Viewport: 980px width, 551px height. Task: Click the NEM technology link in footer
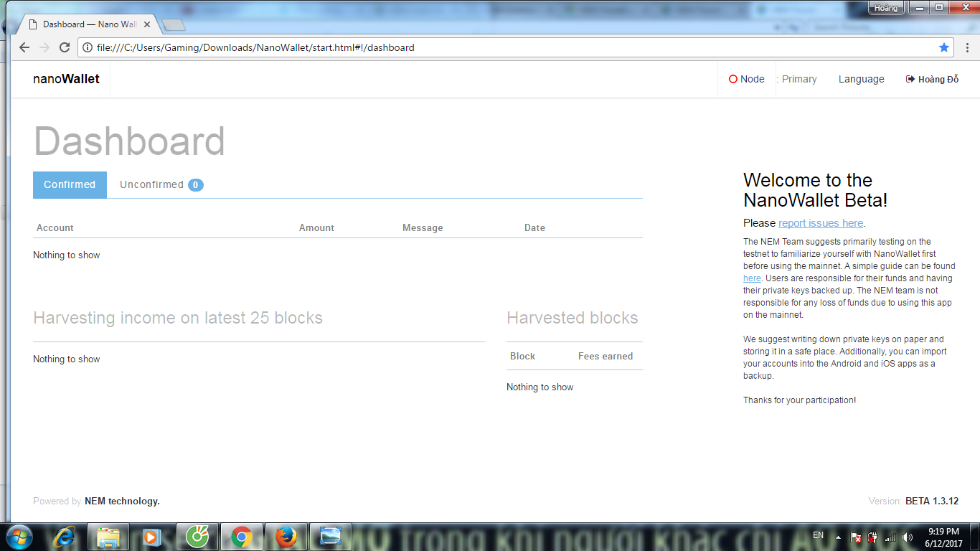[122, 501]
